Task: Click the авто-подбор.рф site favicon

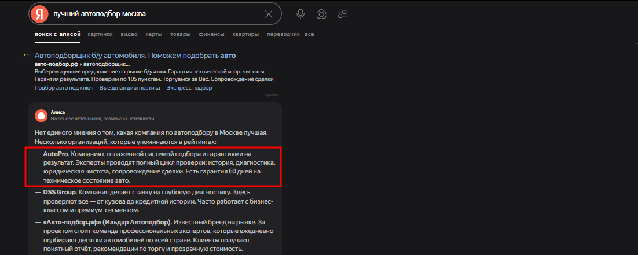Action: [26, 55]
